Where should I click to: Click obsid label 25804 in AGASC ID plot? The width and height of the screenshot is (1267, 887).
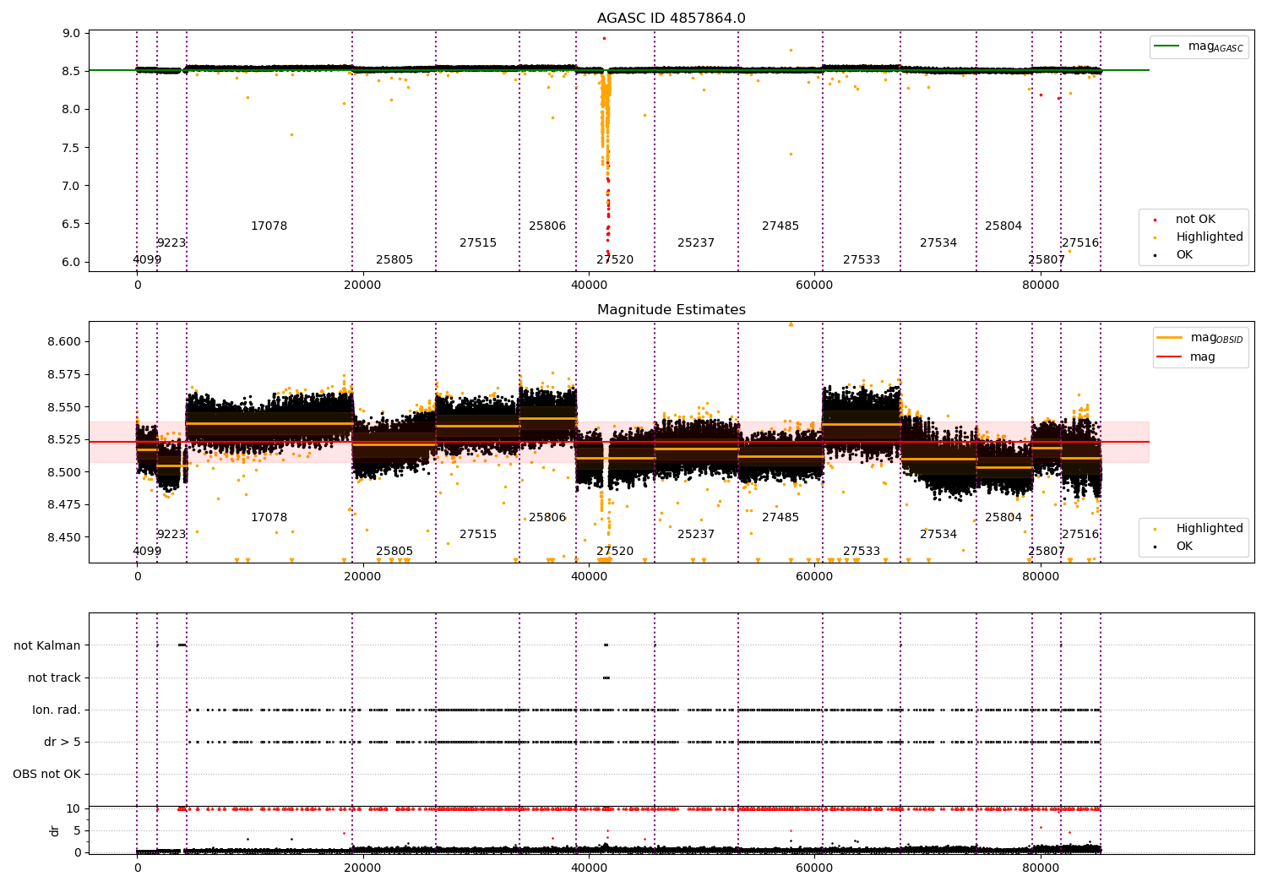pos(1003,226)
